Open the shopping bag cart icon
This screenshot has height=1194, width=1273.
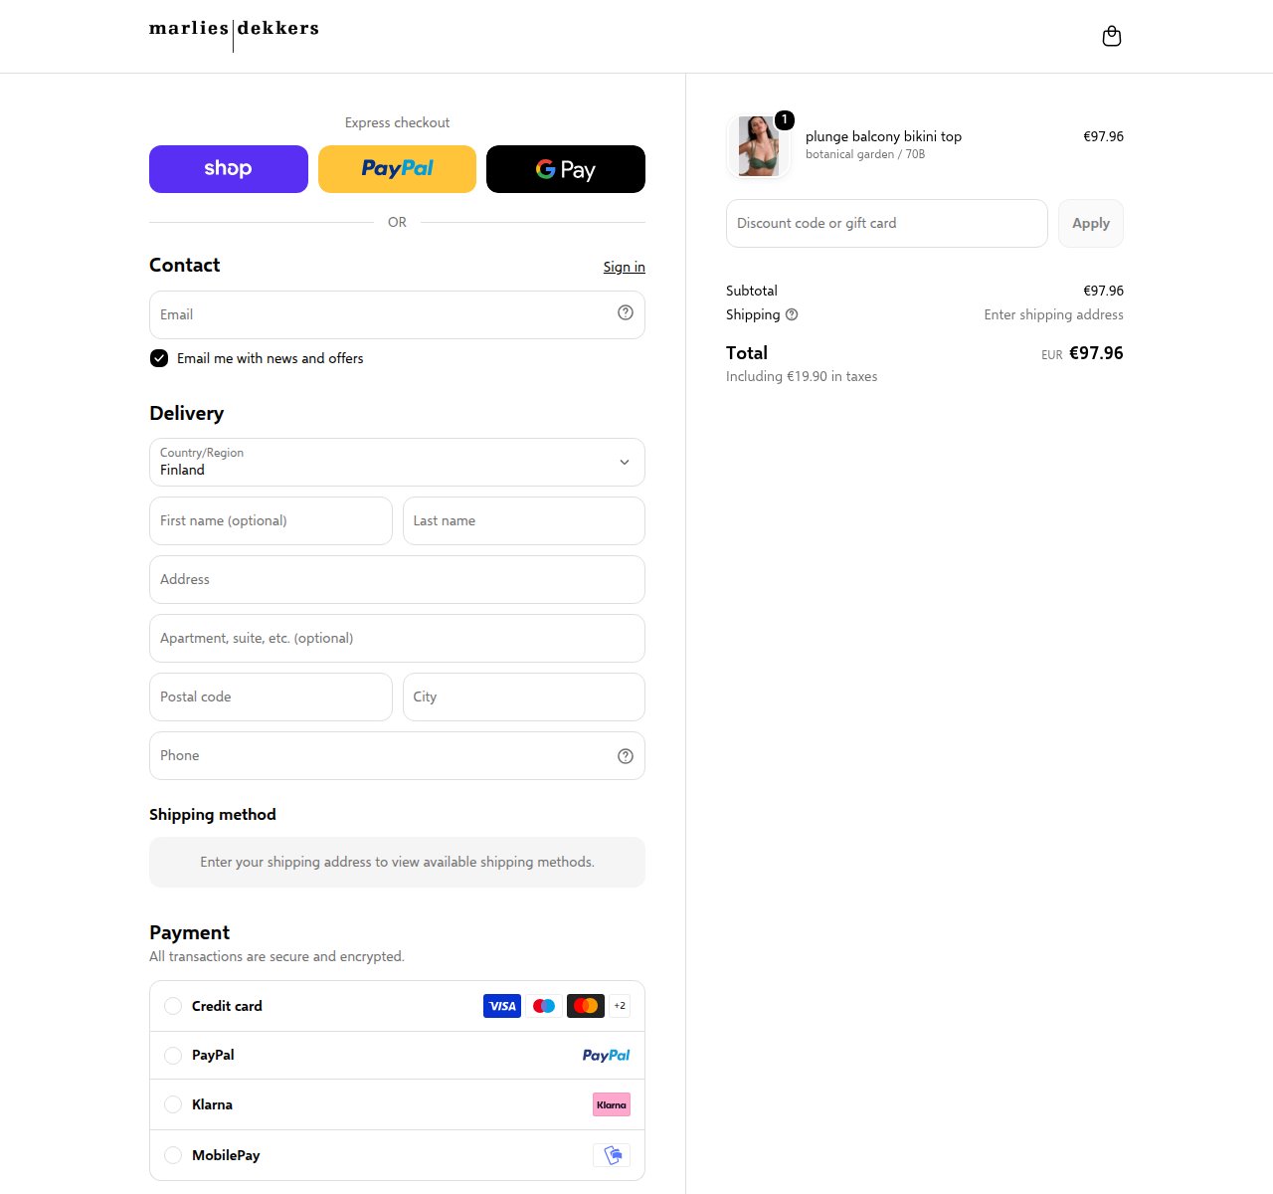[x=1112, y=37]
